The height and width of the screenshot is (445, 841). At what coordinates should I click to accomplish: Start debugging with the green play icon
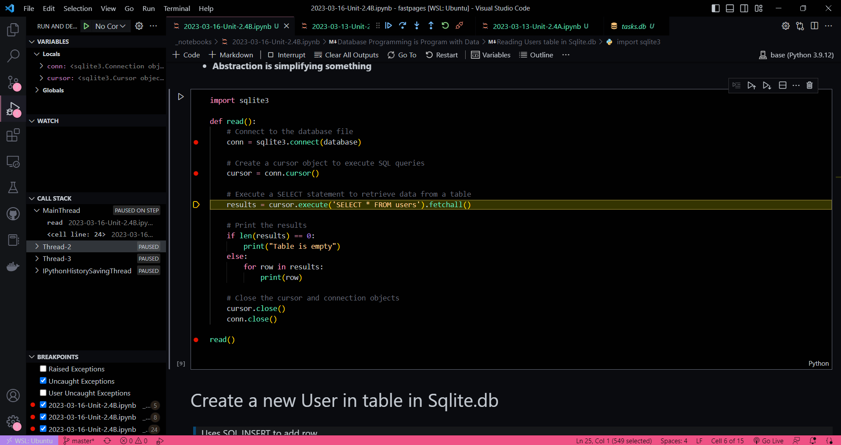(86, 26)
